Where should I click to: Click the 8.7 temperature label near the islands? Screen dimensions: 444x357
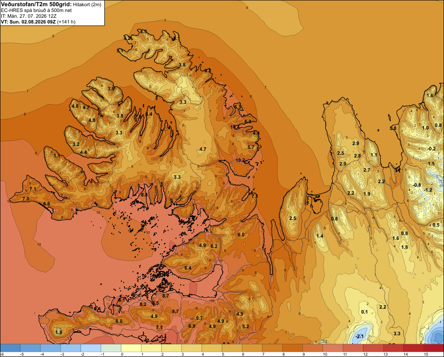pos(166,296)
